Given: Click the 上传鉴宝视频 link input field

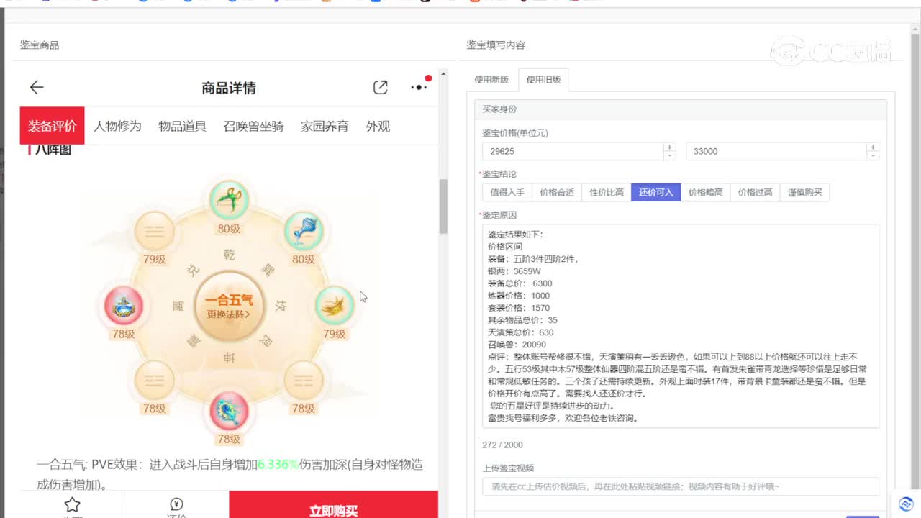Looking at the screenshot, I should point(681,486).
